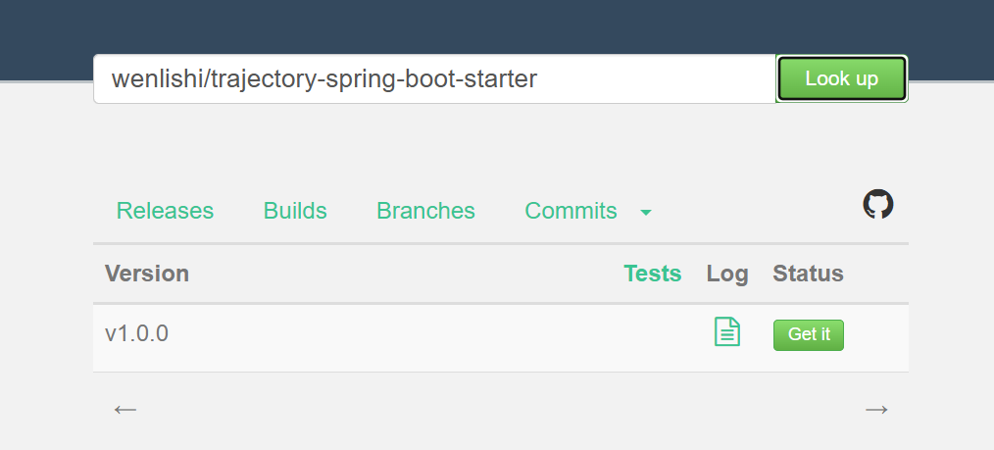Open the GitHub repository icon

pos(877,205)
